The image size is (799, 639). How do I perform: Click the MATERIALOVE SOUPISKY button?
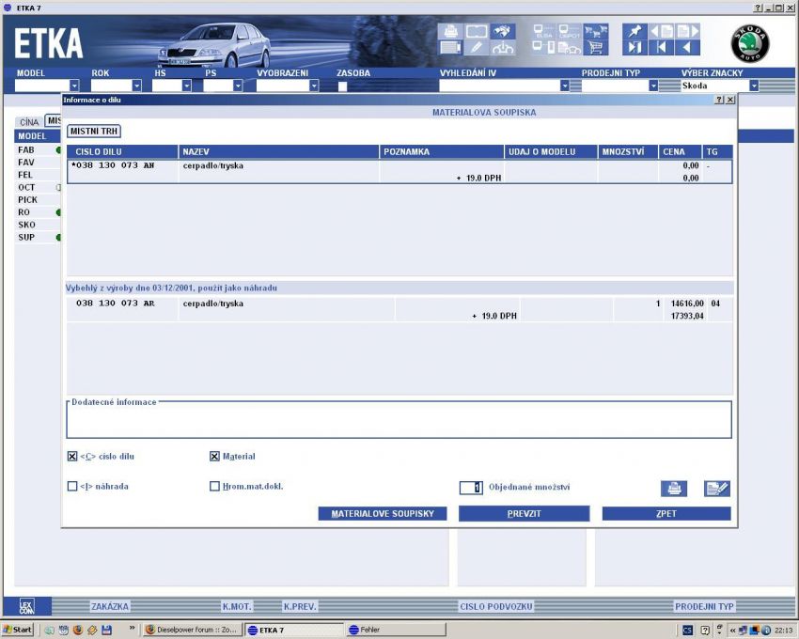[383, 514]
